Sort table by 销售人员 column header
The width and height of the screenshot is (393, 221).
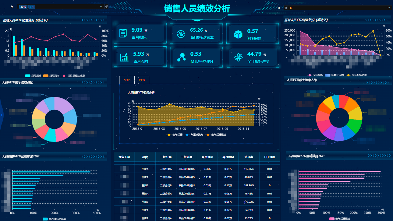[x=124, y=157]
